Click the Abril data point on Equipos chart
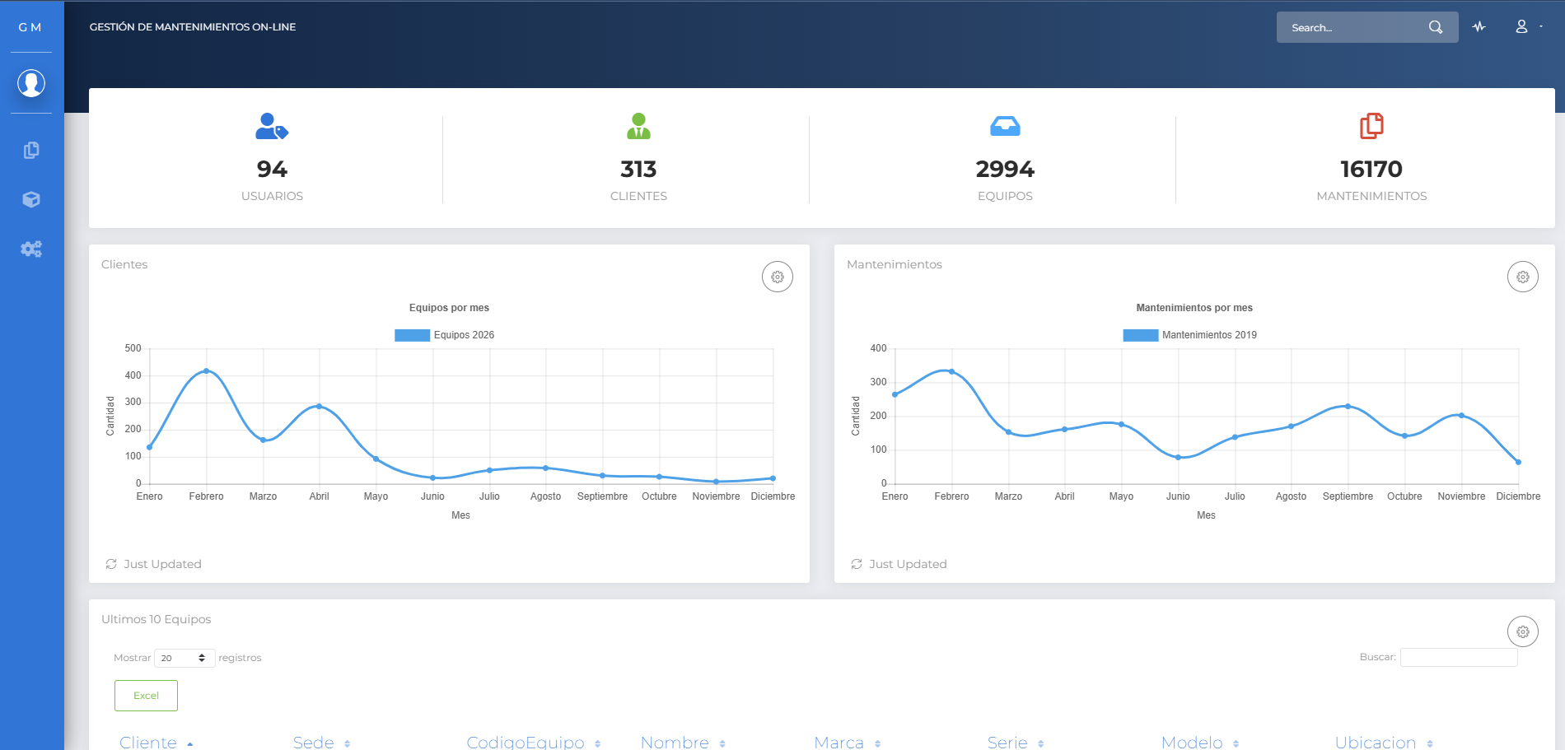The width and height of the screenshot is (1565, 750). (x=319, y=406)
